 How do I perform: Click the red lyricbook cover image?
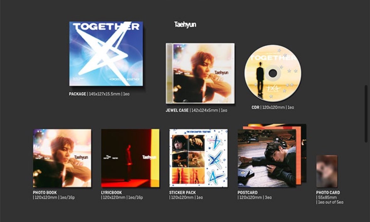(x=130, y=158)
